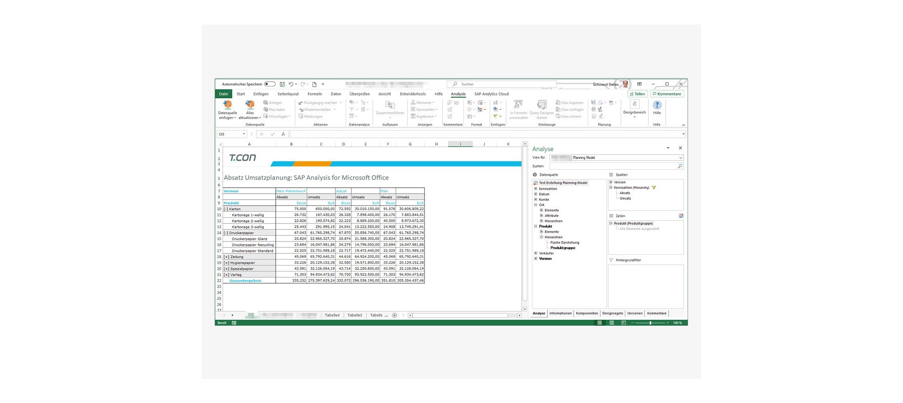Image resolution: width=903 pixels, height=403 pixels.
Task: Click View sichern in the Werkzeuge group
Action: coord(568,116)
